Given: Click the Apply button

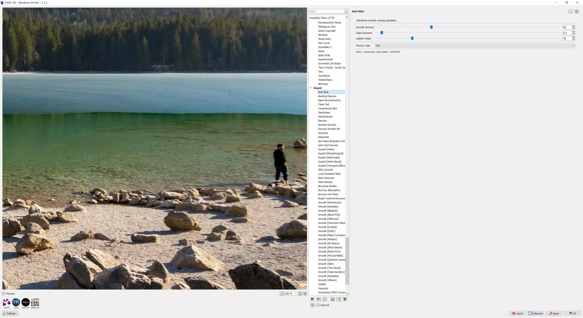Looking at the screenshot, I should (554, 313).
